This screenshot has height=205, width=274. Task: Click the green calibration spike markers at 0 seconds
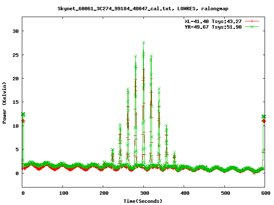(23, 114)
